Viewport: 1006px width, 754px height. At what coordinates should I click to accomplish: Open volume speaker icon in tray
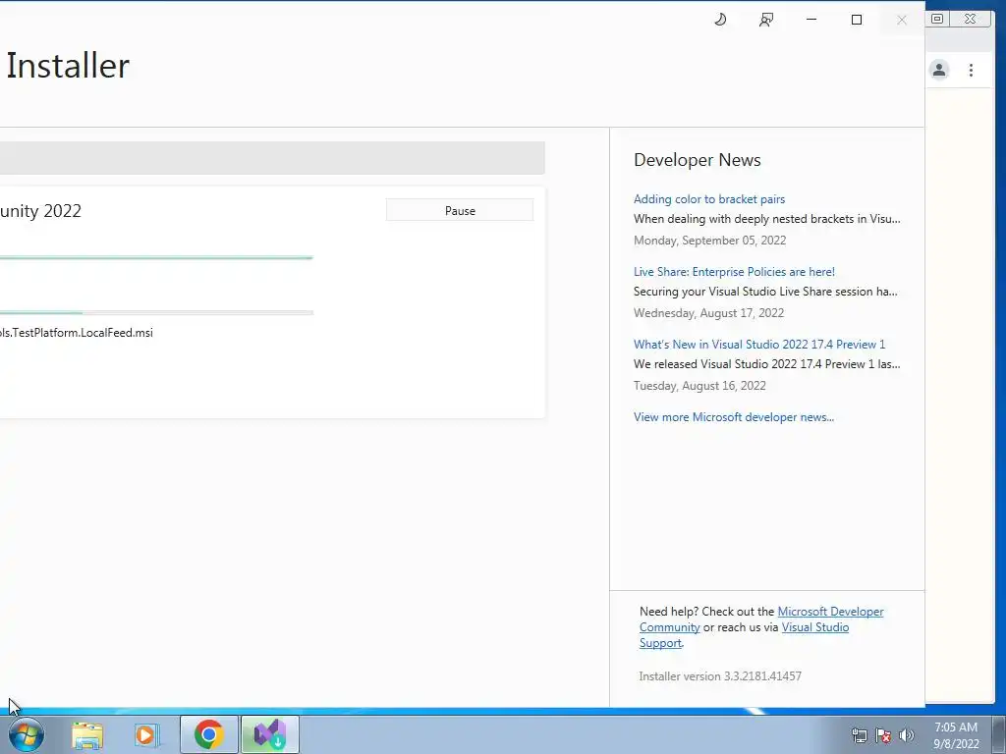pyautogui.click(x=906, y=735)
